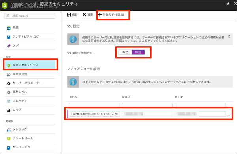Click the purple タグ tag icon
237x154 pixels.
(9, 46)
